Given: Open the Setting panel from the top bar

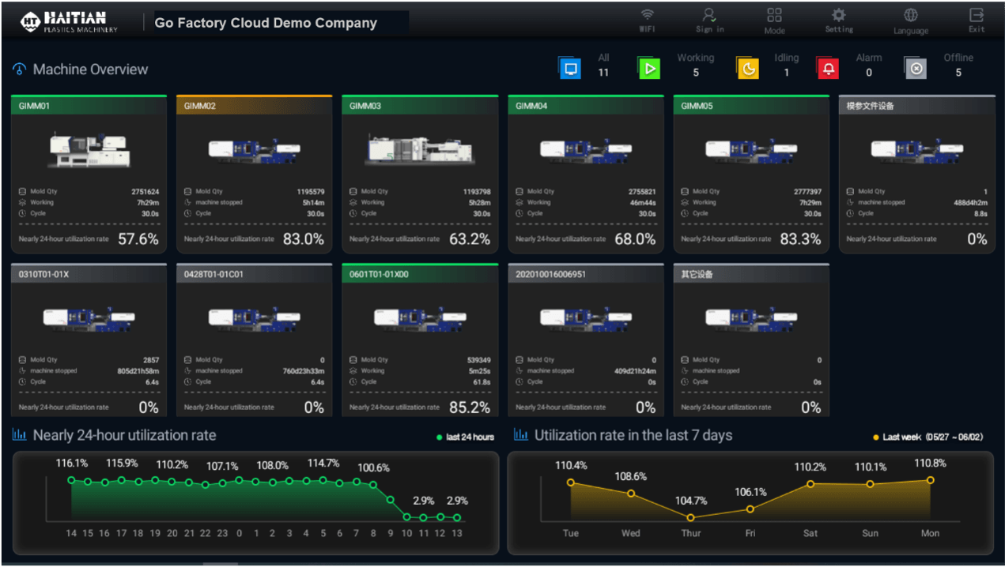Looking at the screenshot, I should (837, 19).
